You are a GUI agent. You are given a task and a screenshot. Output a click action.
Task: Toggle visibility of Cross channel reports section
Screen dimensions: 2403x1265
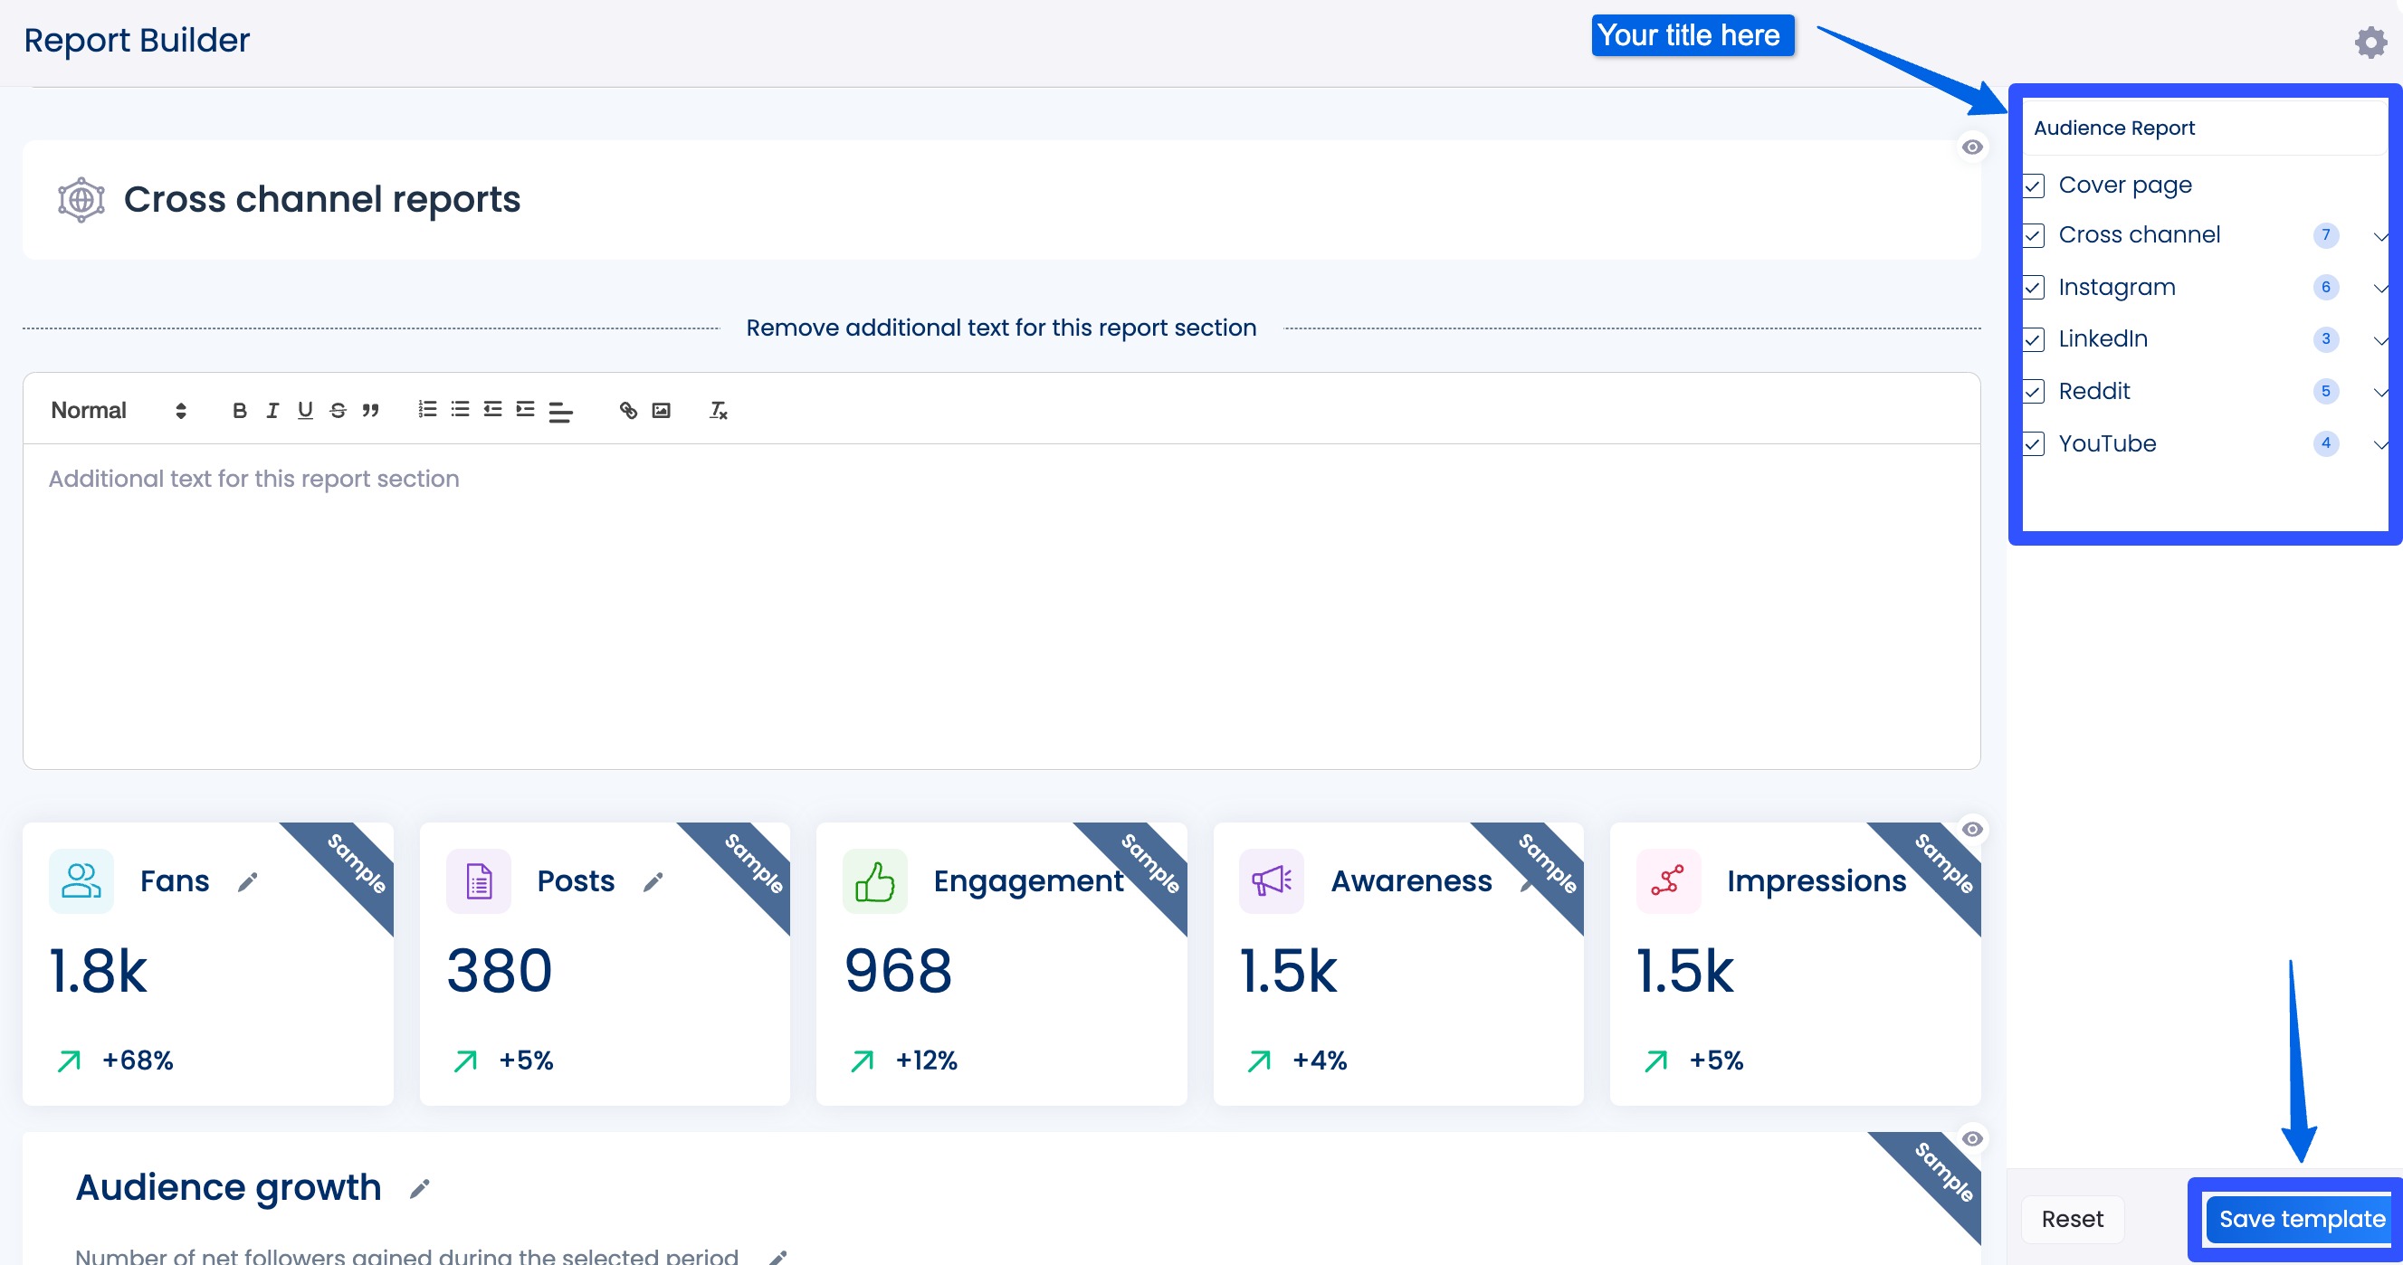click(1972, 146)
